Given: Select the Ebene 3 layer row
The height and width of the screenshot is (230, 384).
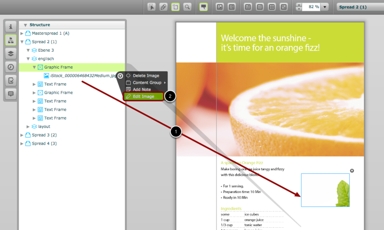Looking at the screenshot, I should pyautogui.click(x=72, y=50).
